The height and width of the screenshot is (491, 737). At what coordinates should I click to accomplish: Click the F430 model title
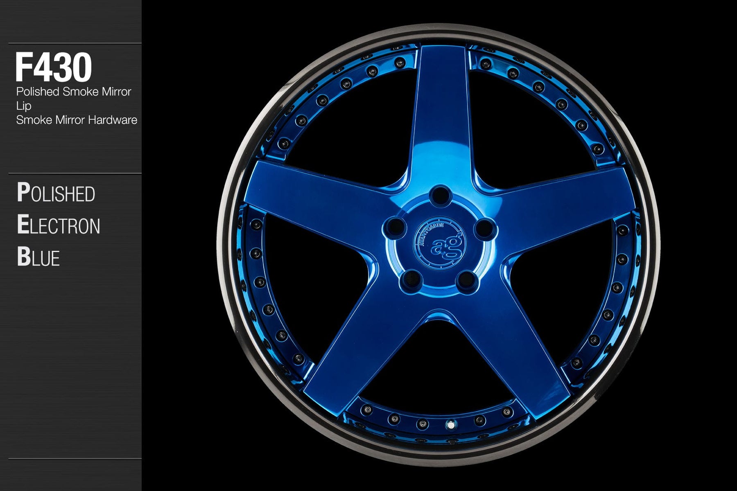pos(53,68)
